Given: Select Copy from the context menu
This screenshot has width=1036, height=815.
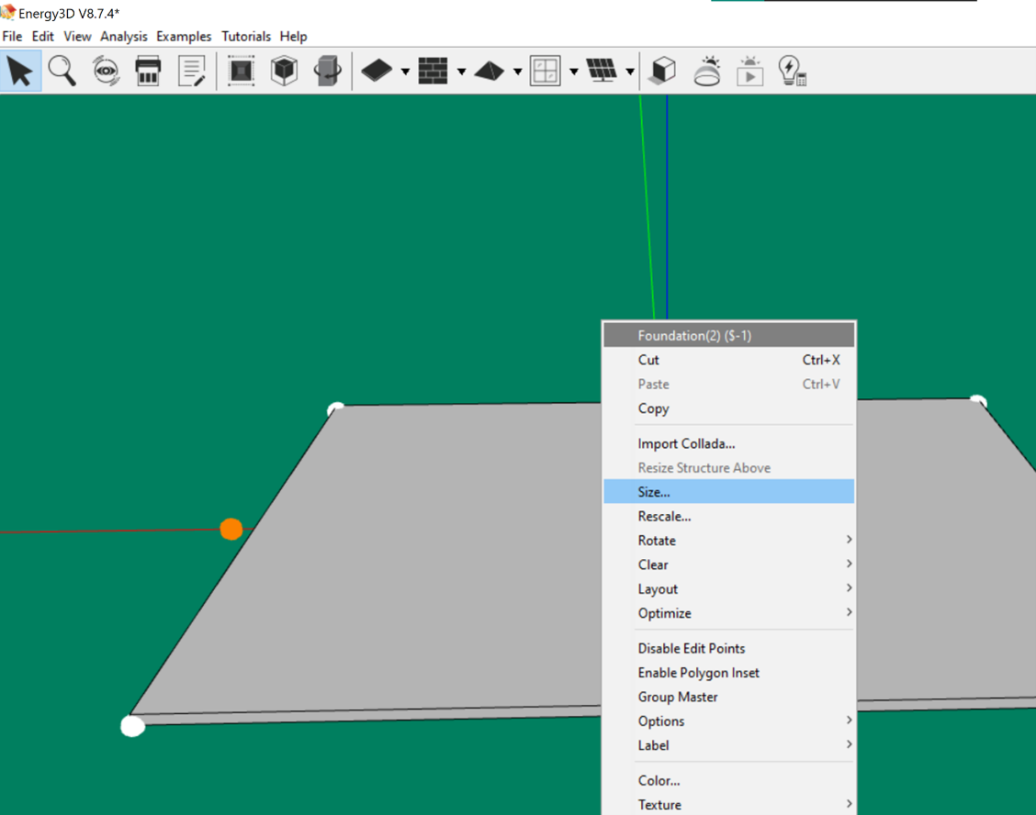Looking at the screenshot, I should (653, 408).
